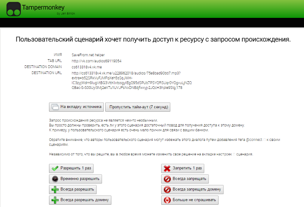The image size is (304, 207).
Task: Click the 'TAB URL' field label
Action: [55, 61]
